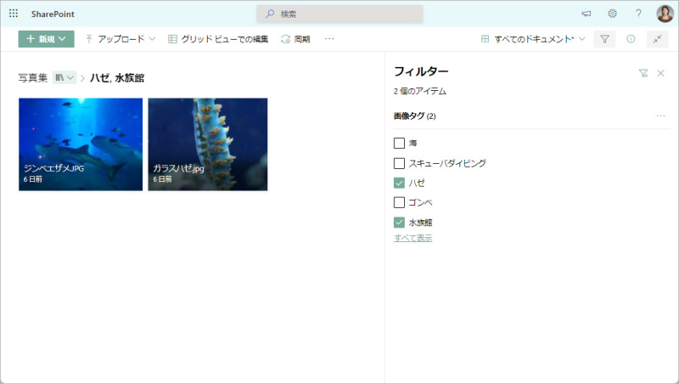Clear filters icon in filter pane header
The height and width of the screenshot is (384, 679).
point(643,73)
